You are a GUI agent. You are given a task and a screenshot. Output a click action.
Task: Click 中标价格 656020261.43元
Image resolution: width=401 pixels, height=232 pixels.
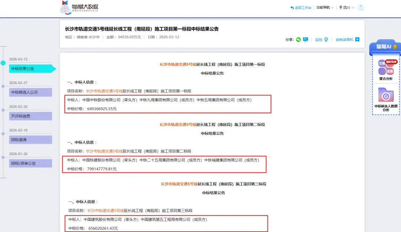pyautogui.click(x=93, y=228)
